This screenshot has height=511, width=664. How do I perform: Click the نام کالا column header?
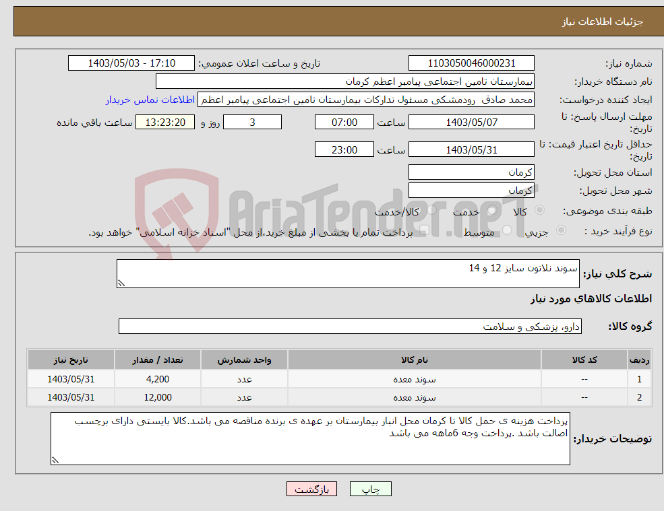tap(414, 360)
